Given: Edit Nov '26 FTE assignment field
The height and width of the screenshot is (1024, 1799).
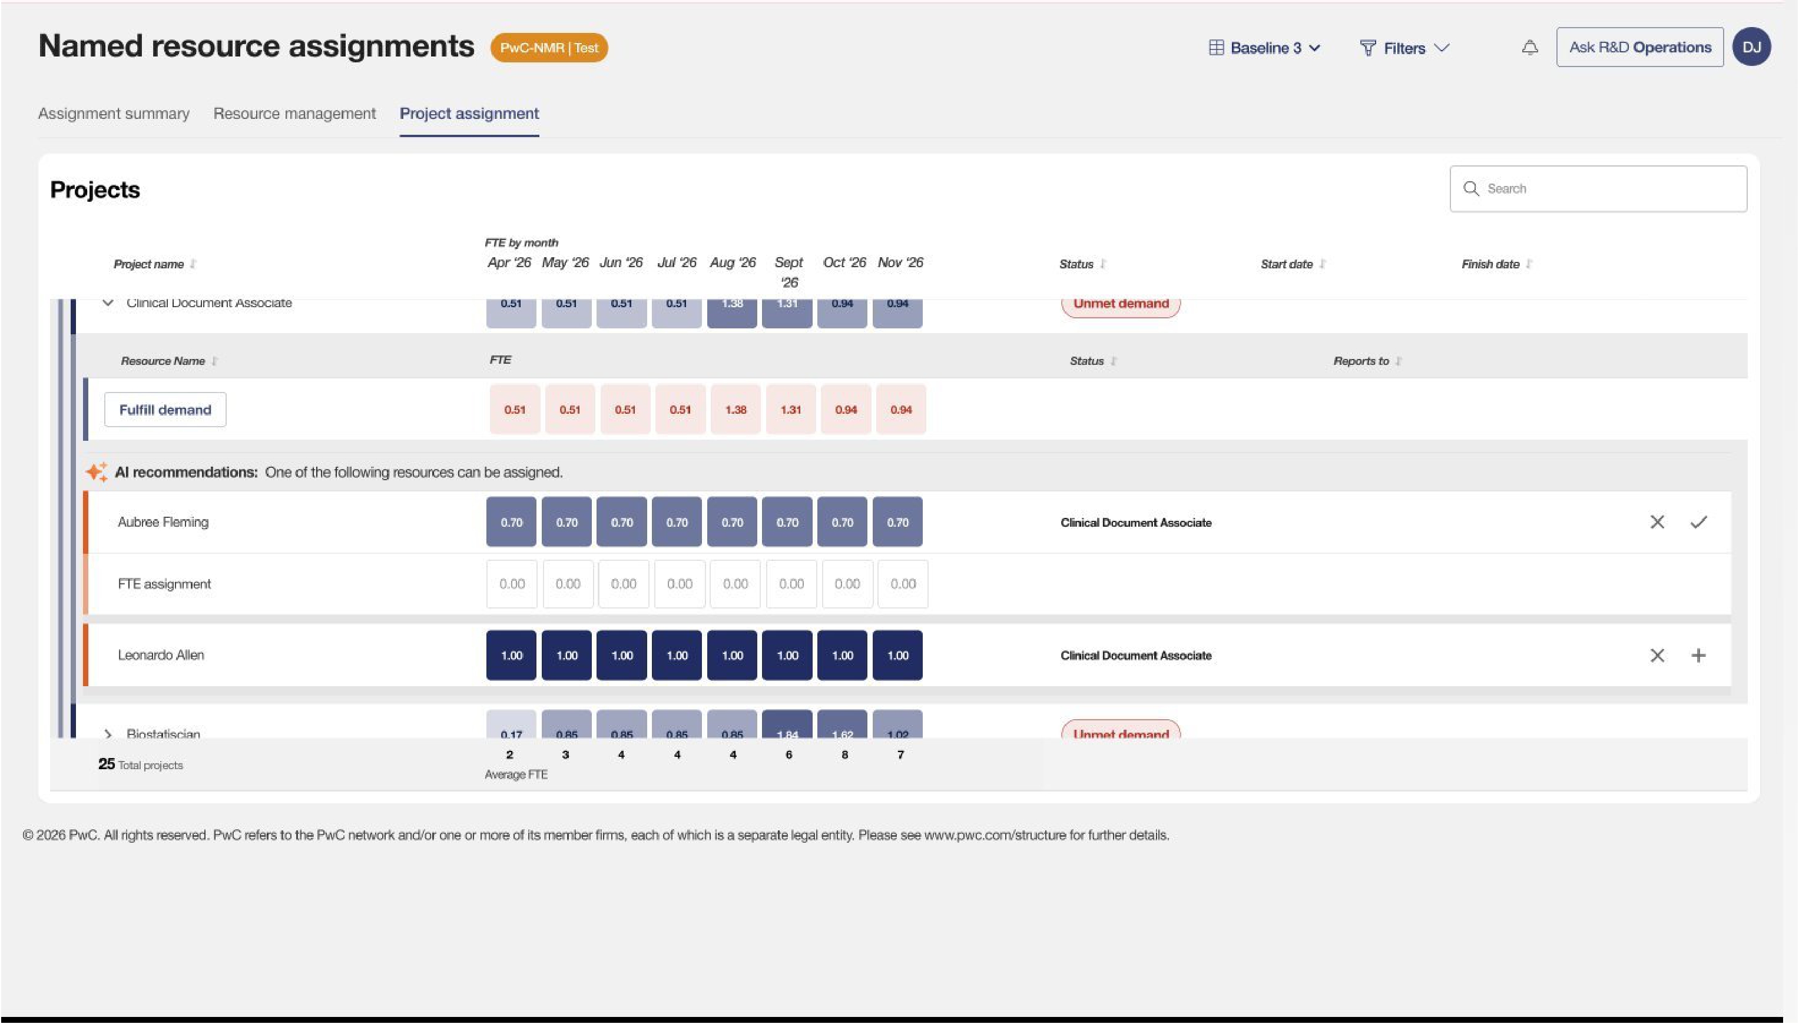Looking at the screenshot, I should [903, 584].
